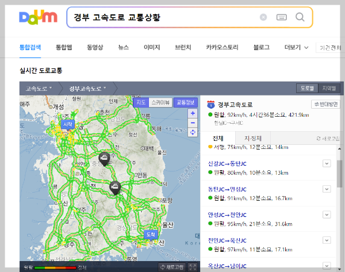The image size is (345, 272).
Task: Open the 고속도로 road type dropdown
Action: pos(39,89)
